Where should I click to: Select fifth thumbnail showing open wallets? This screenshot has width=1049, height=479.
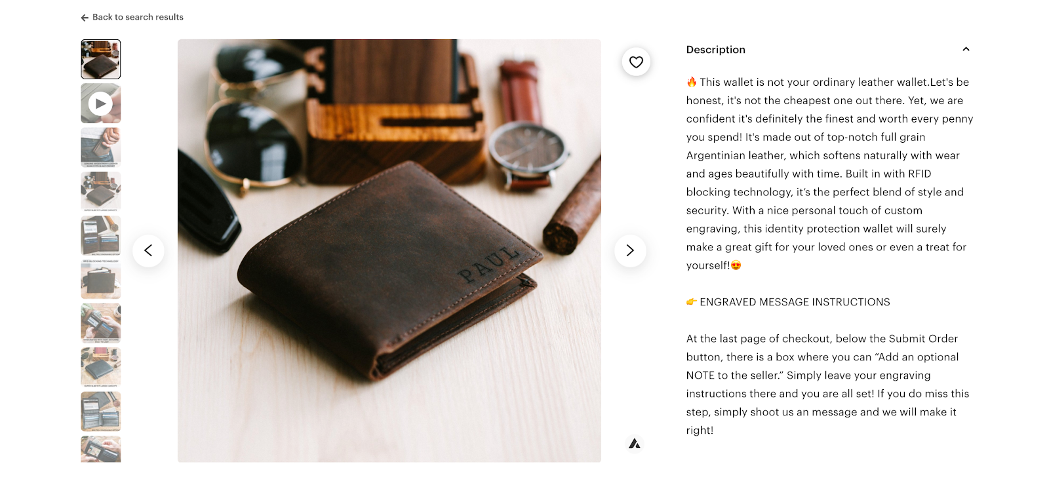101,235
